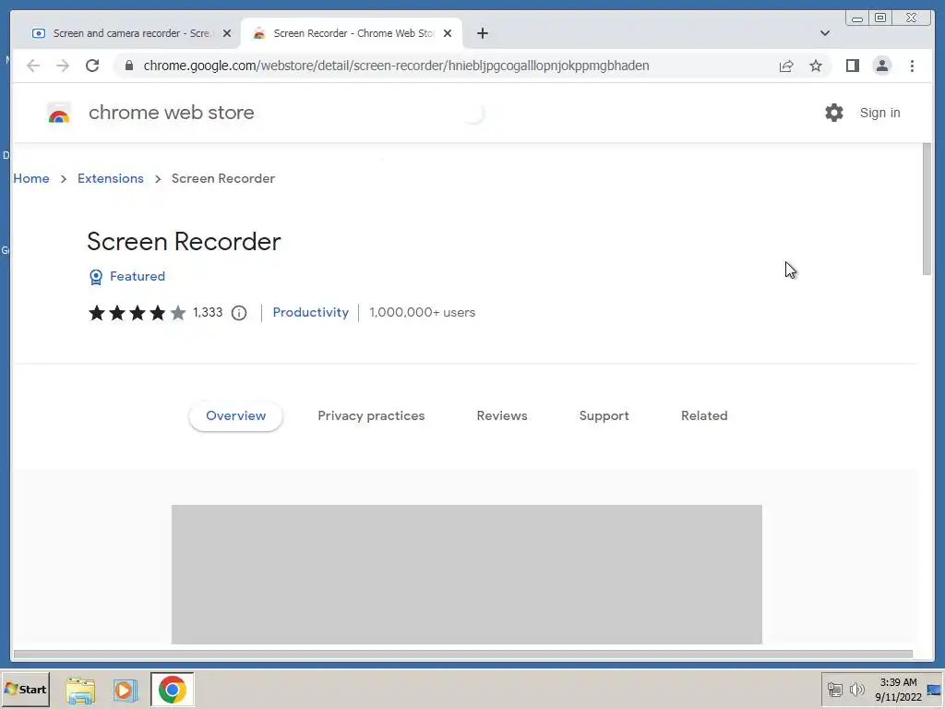Open the Windows Start menu

point(25,689)
